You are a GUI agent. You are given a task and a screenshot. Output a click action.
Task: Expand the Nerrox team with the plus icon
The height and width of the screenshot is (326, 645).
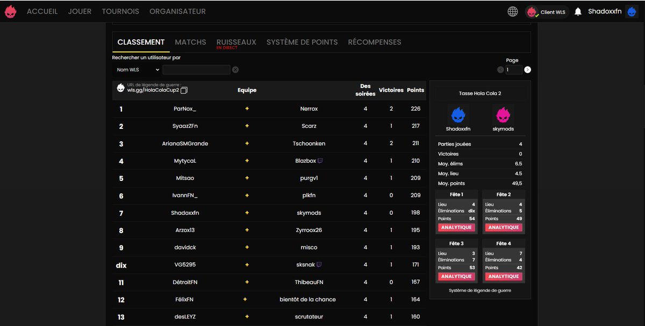246,108
